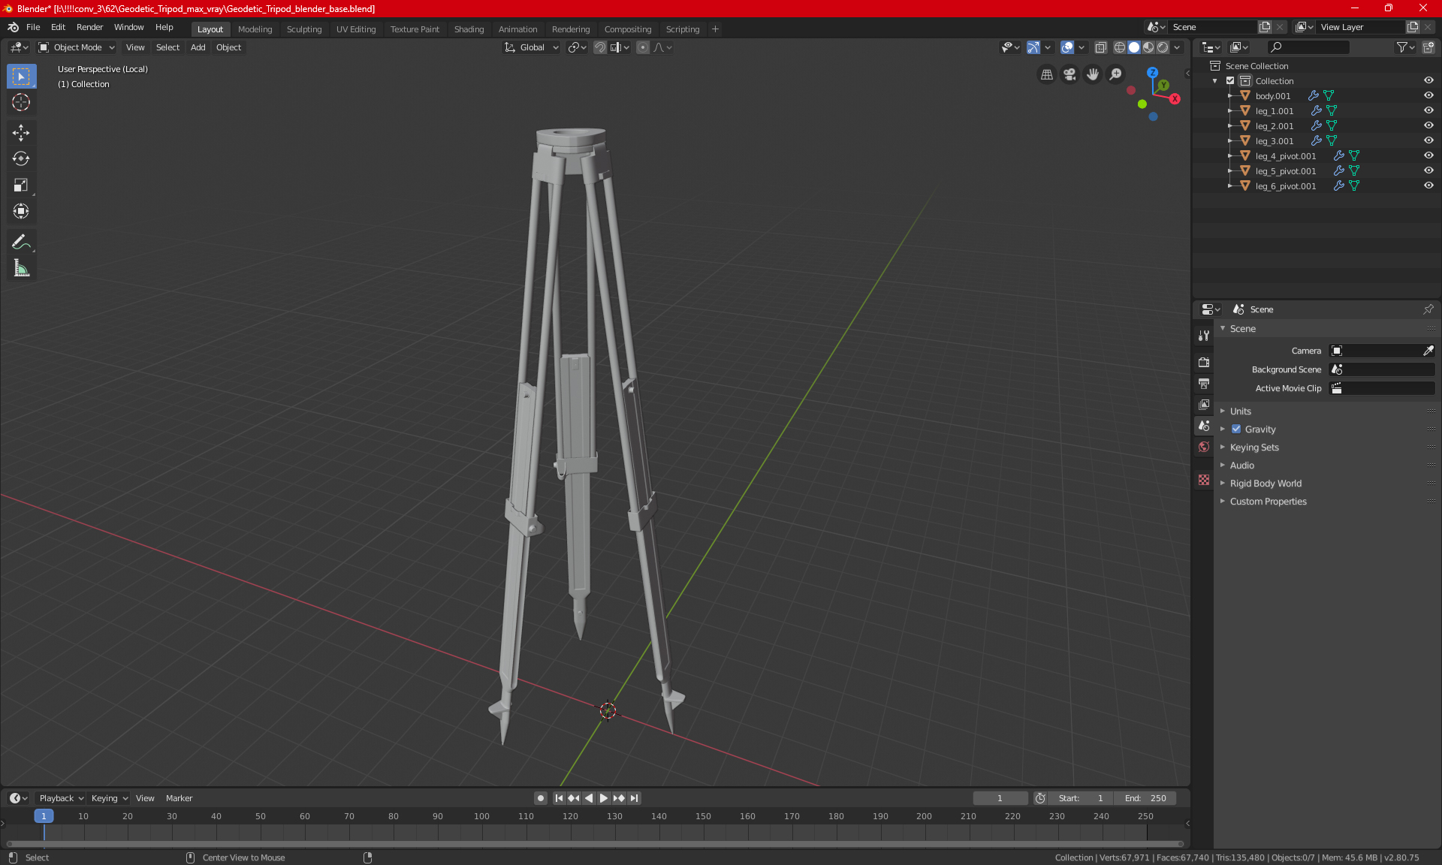Click the End frame field
Viewport: 1442px width, 865px height.
(1145, 798)
